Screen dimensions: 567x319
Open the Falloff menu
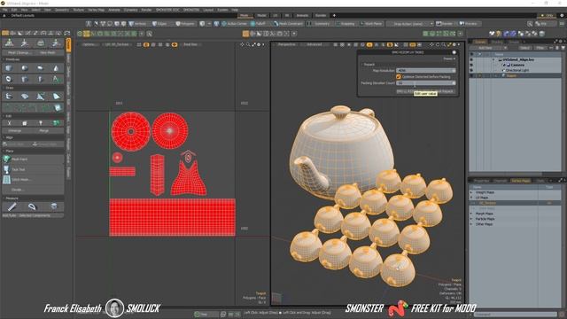258,24
